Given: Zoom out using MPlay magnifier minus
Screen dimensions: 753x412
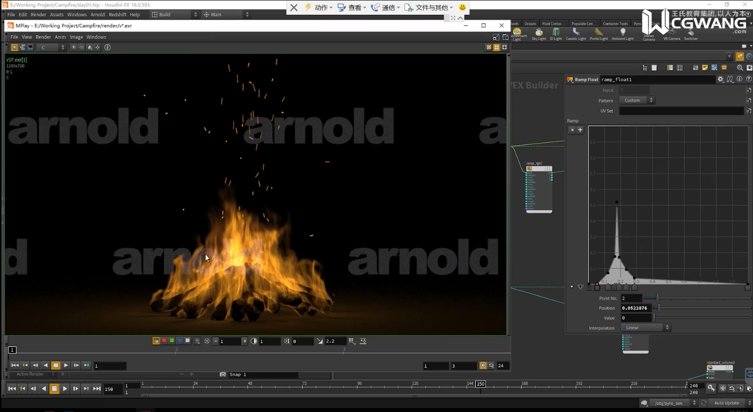Looking at the screenshot, I should click(x=81, y=47).
